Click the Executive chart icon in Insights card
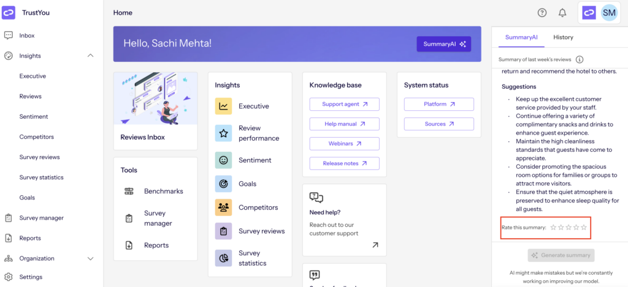Image resolution: width=628 pixels, height=287 pixels. tap(223, 106)
